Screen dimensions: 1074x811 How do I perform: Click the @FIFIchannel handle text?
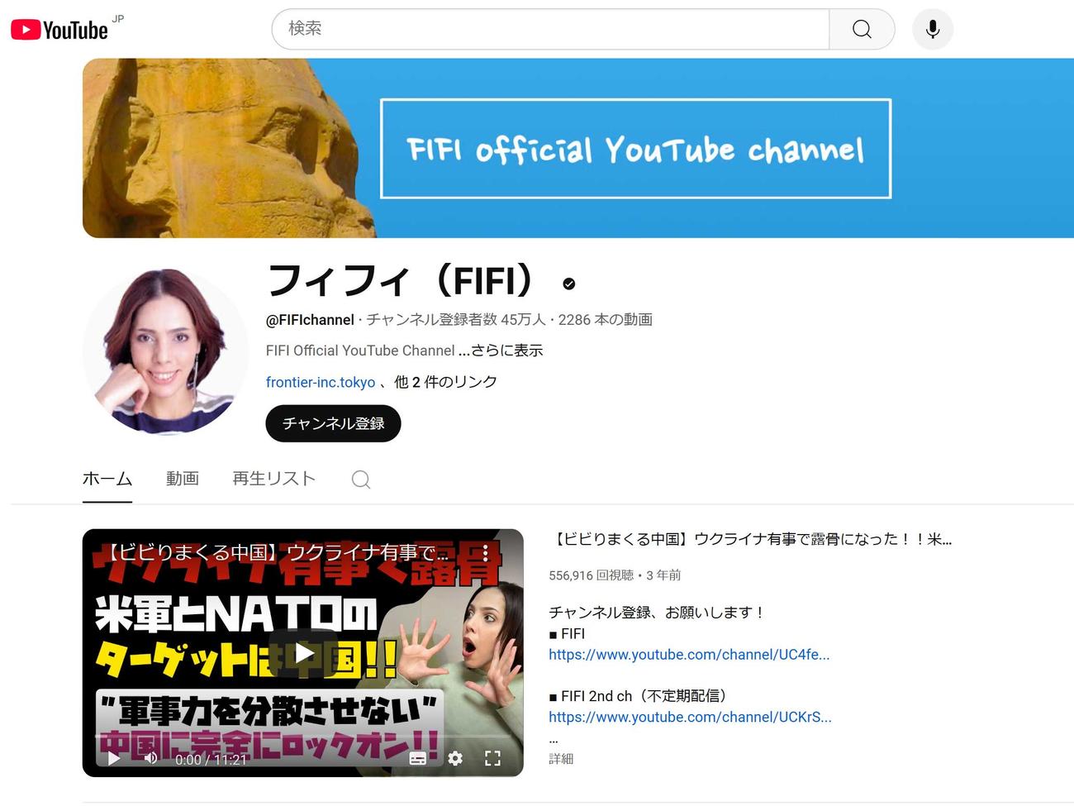point(310,320)
